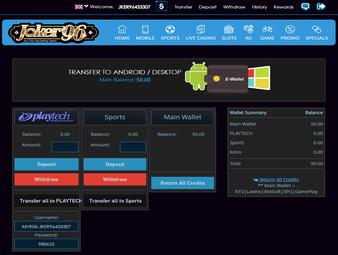Click the logout arrow icon
Viewport: 338px width, 255px height.
tap(321, 6)
